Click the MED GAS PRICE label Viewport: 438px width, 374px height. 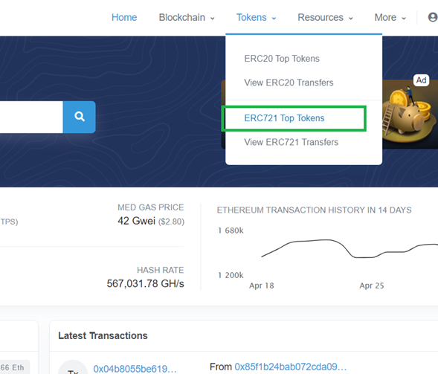coord(151,207)
